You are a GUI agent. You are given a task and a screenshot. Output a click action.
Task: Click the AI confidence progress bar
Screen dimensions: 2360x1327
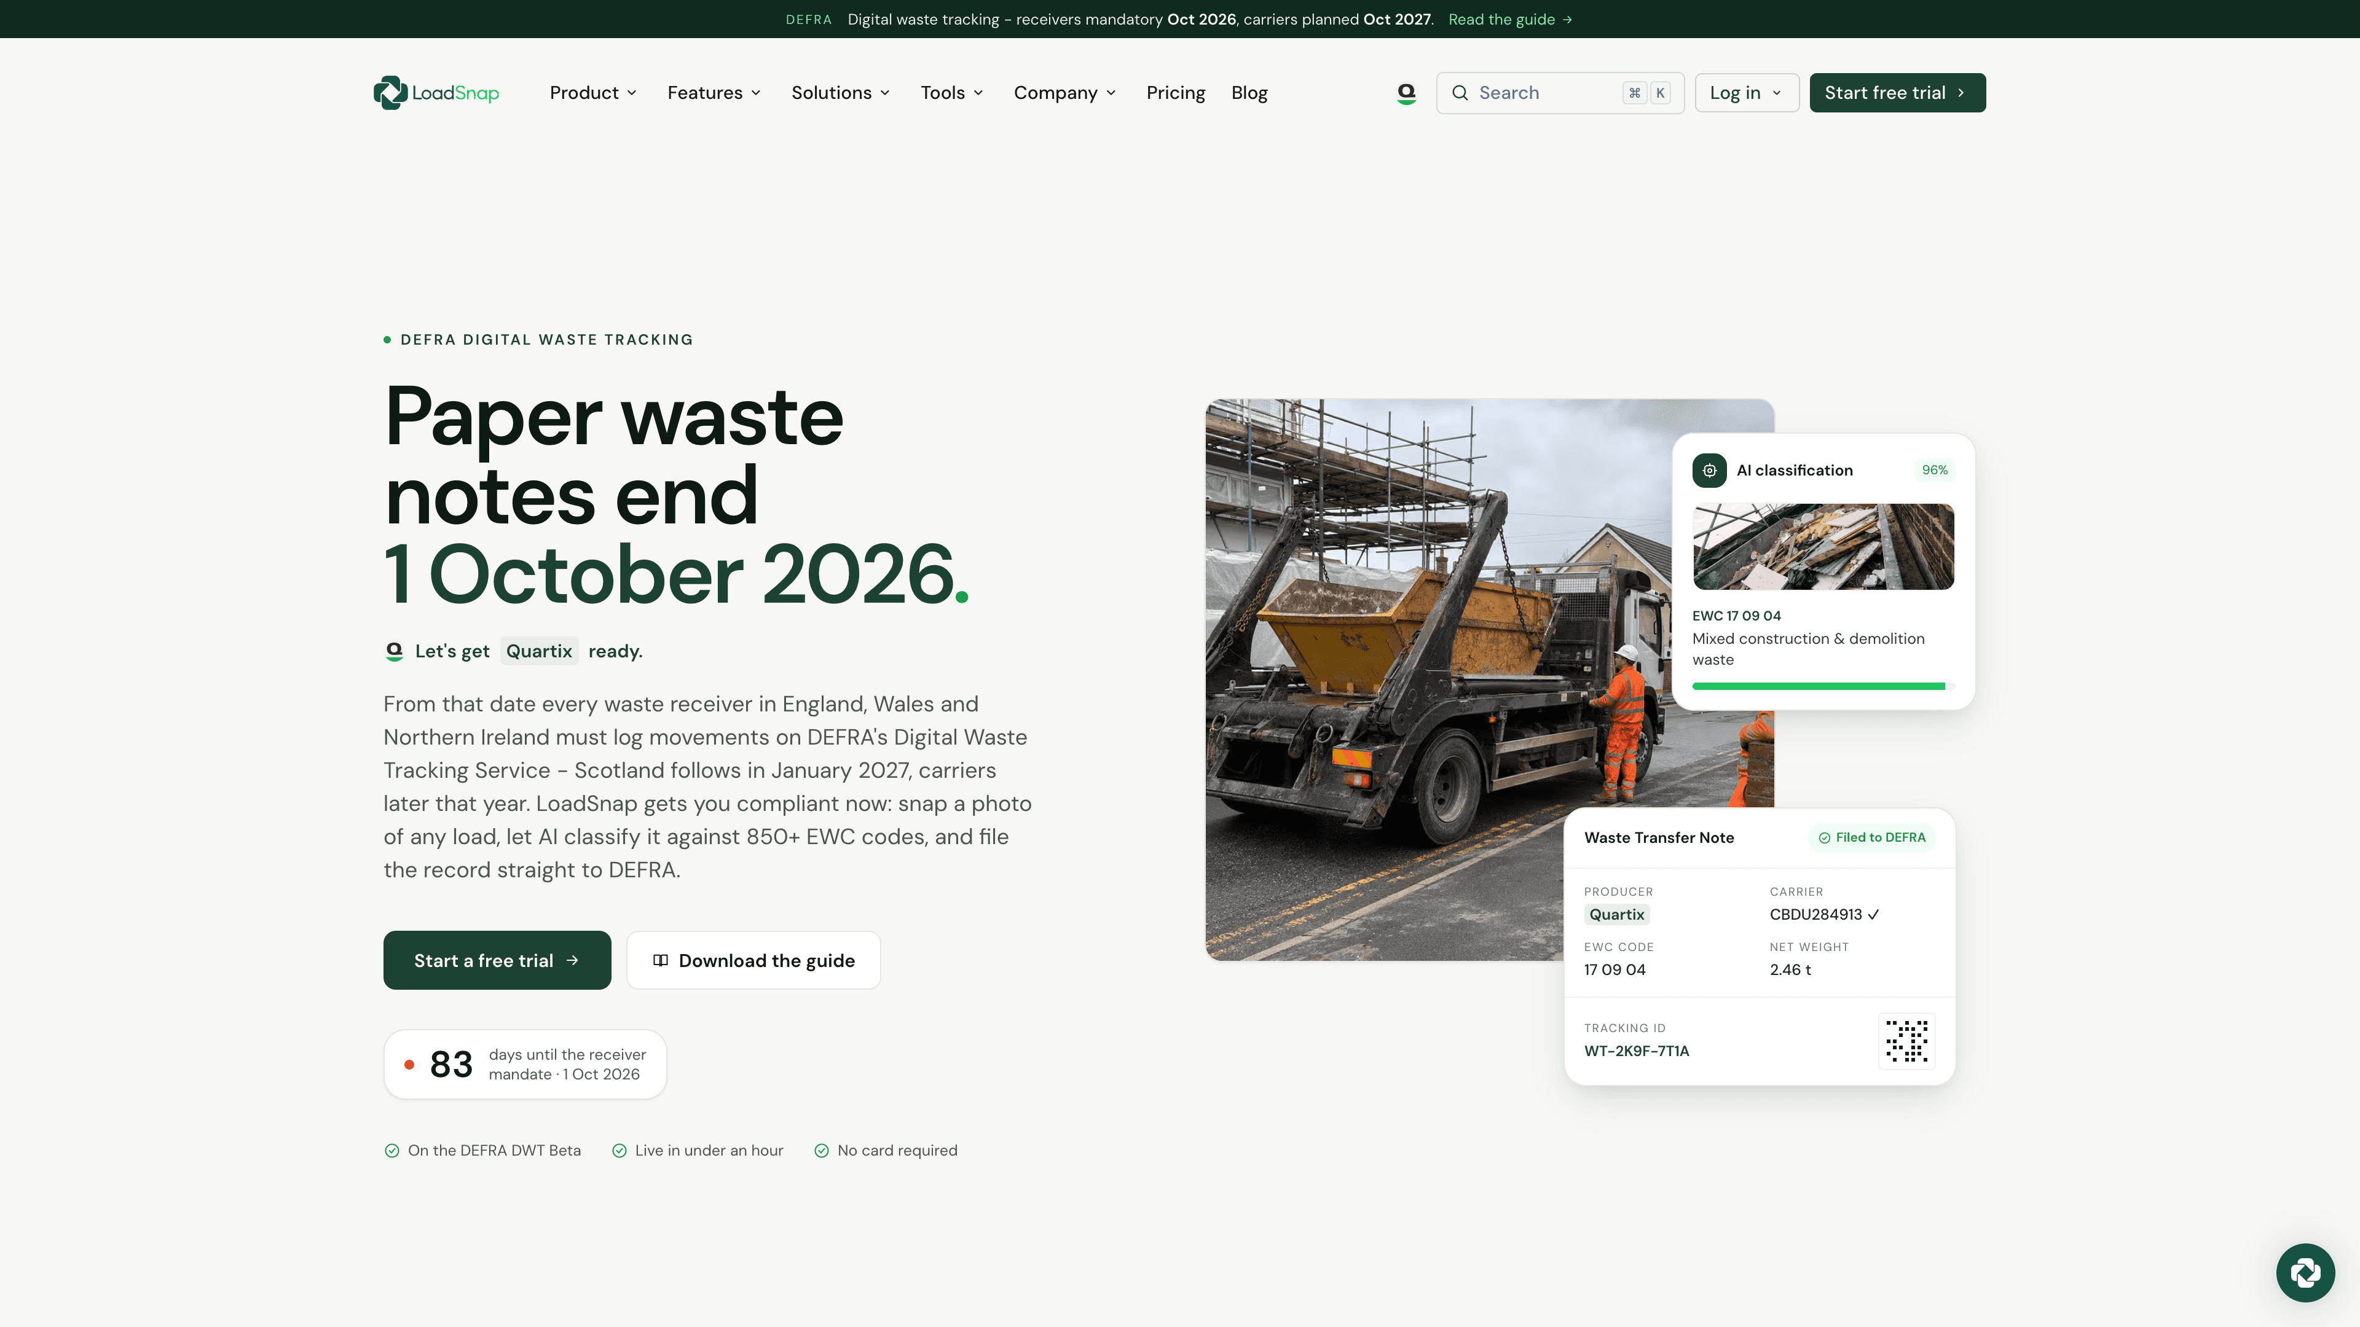tap(1823, 686)
